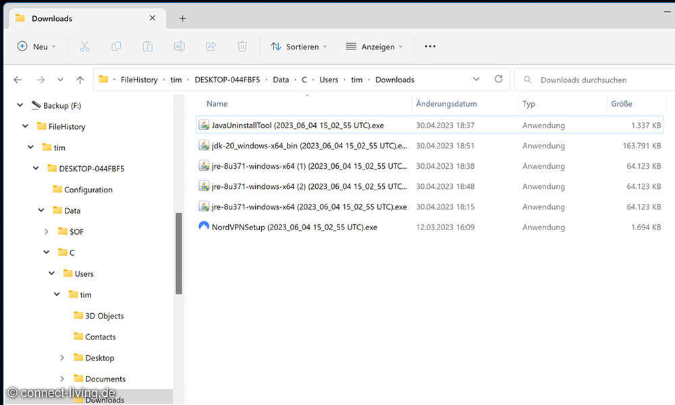Open a new tab with the plus button
The height and width of the screenshot is (405, 675).
click(182, 18)
